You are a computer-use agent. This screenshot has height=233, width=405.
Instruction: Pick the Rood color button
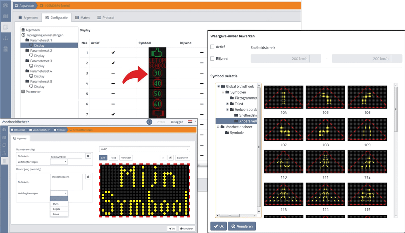114,157
